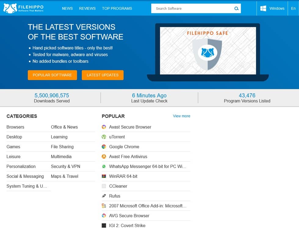
Task: Click the CCleaner icon placeholder
Action: [x=104, y=186]
